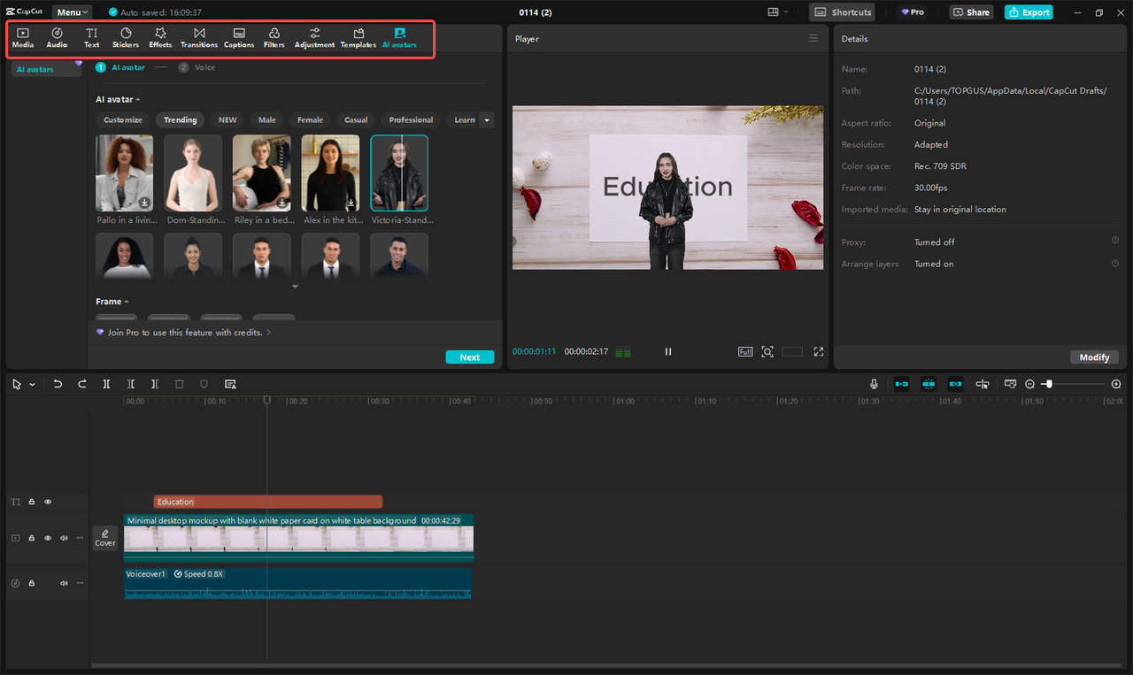Switch to the Trending avatar tab
1133x675 pixels.
pyautogui.click(x=180, y=119)
